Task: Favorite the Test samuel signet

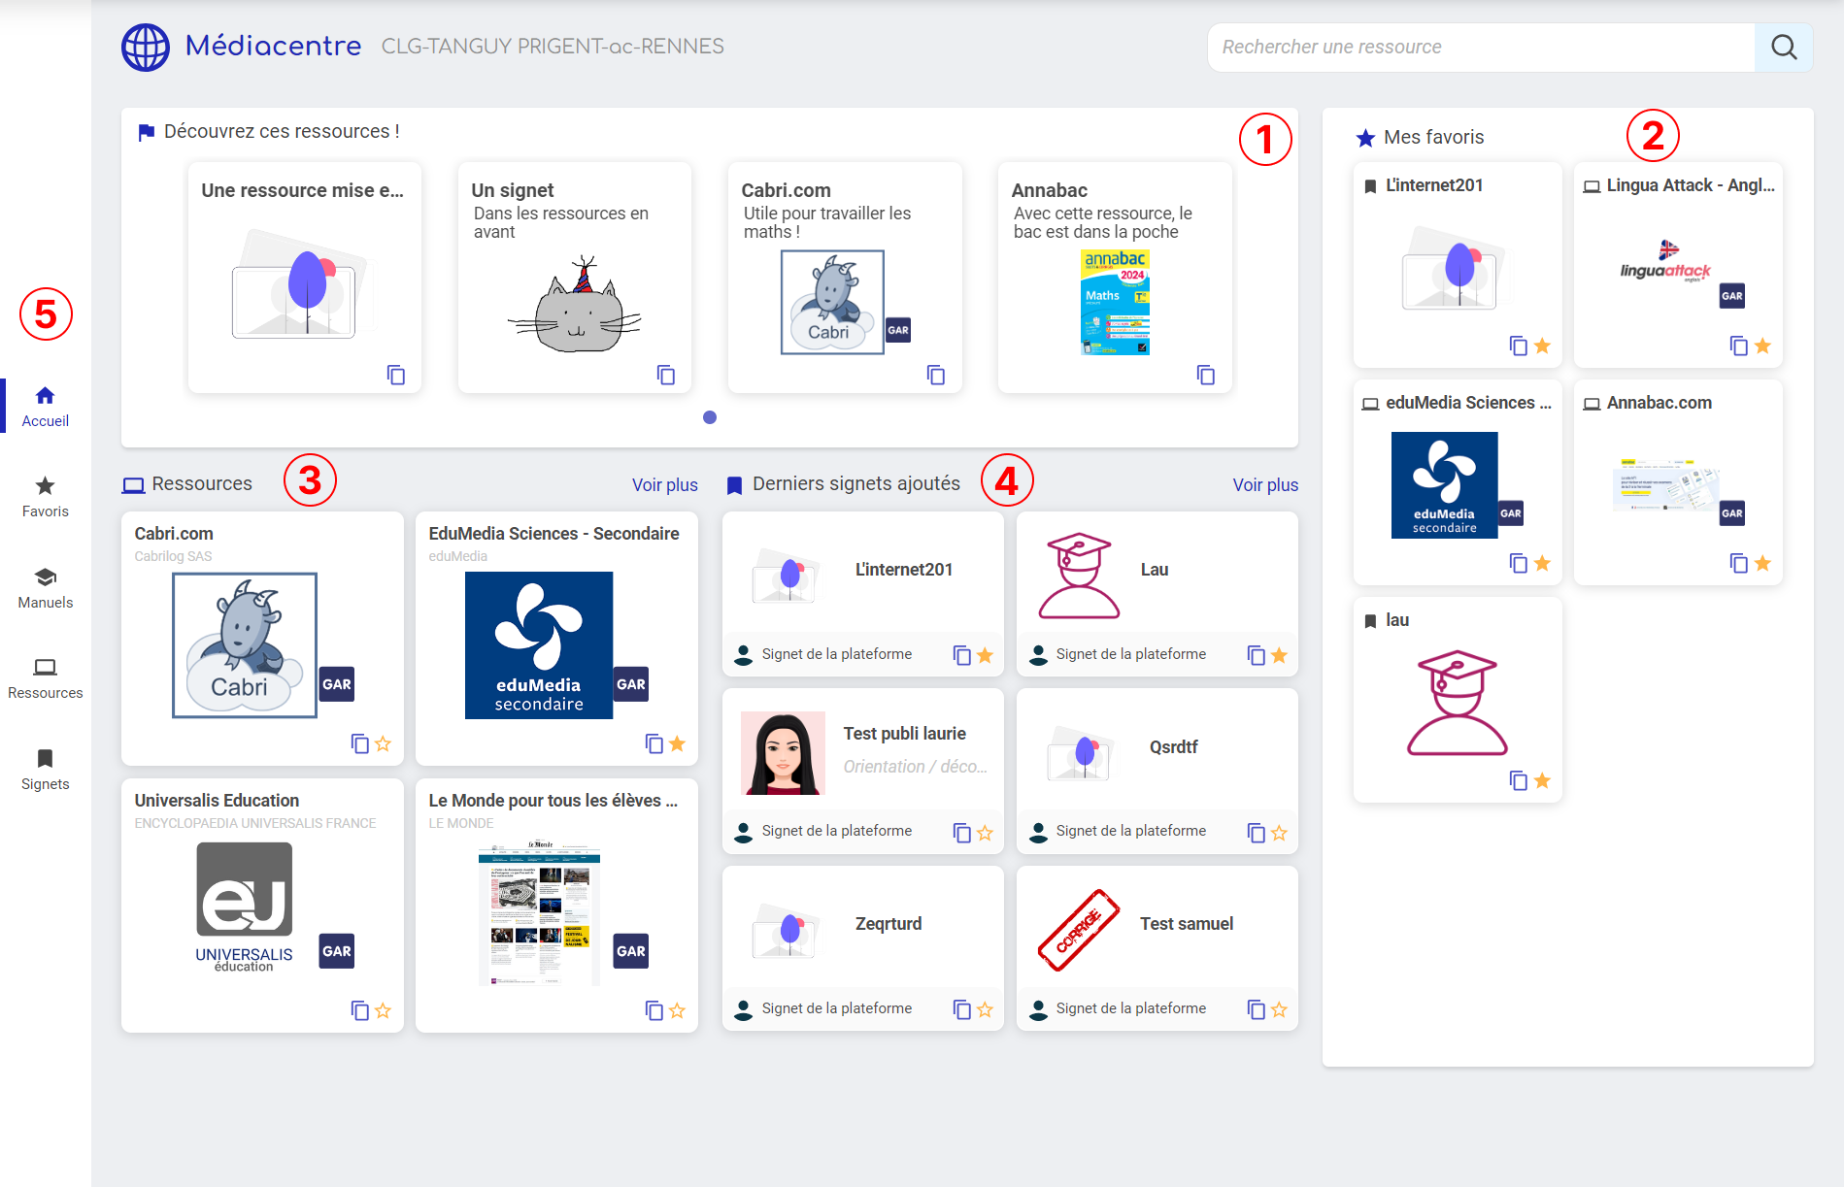Action: (x=1280, y=1009)
